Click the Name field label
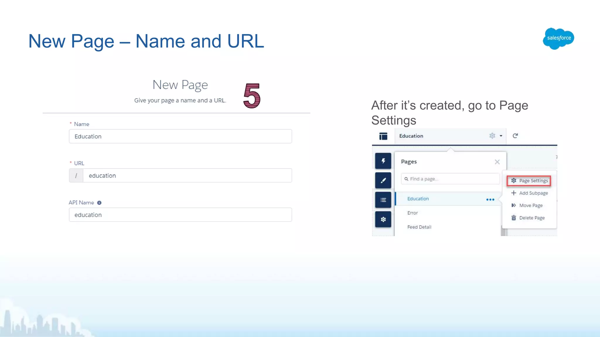The height and width of the screenshot is (337, 600). pos(81,124)
